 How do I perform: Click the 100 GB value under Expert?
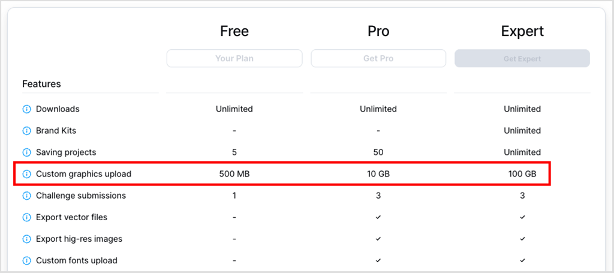(x=522, y=174)
